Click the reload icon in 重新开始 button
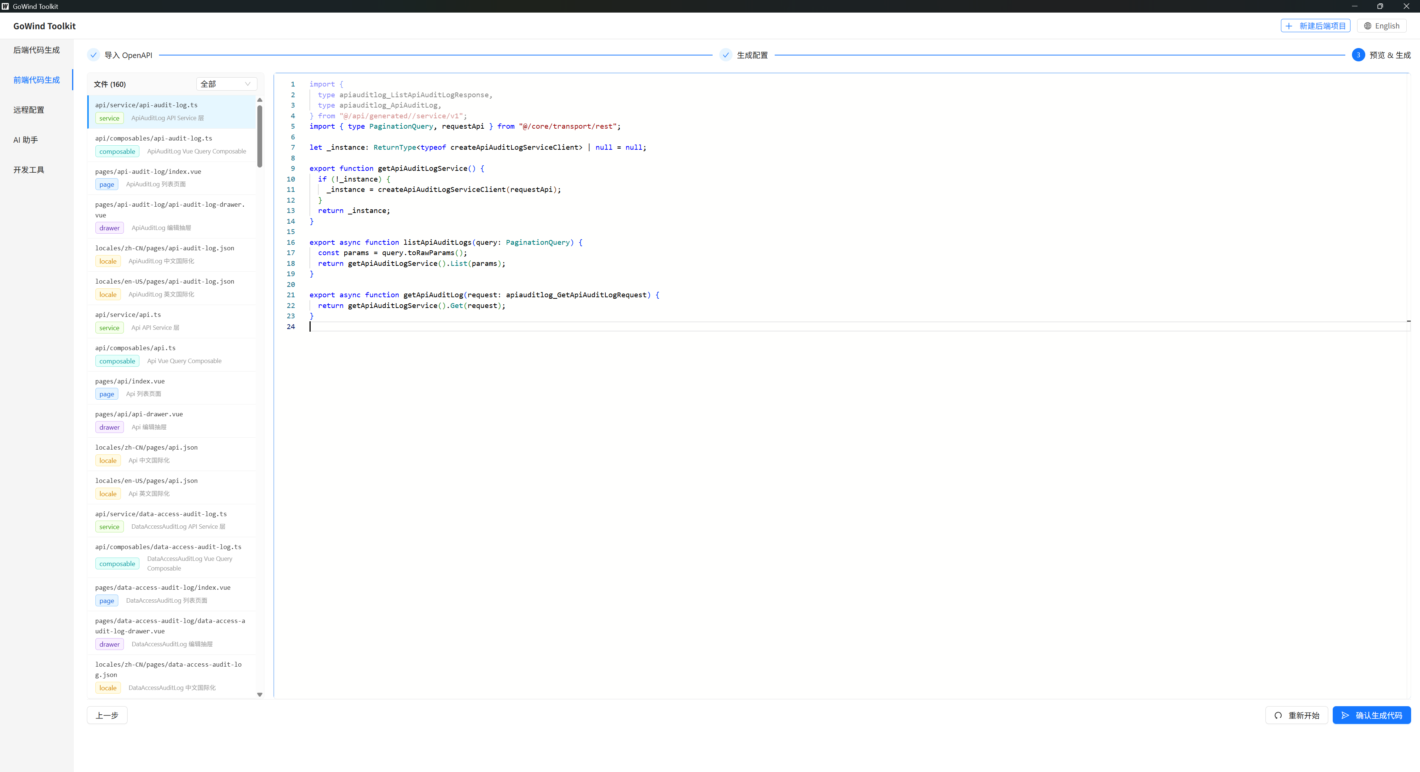 (x=1278, y=715)
